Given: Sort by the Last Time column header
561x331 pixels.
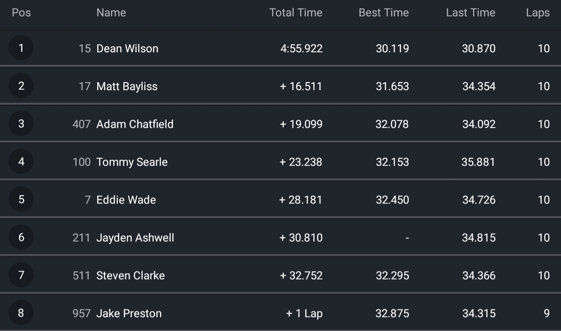Looking at the screenshot, I should (470, 13).
